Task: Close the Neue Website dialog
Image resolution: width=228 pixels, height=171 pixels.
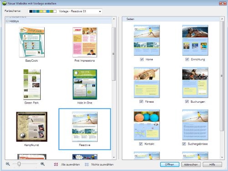Action: [x=223, y=3]
